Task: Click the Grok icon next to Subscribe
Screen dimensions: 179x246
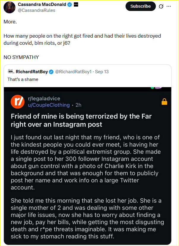Action: [x=161, y=6]
